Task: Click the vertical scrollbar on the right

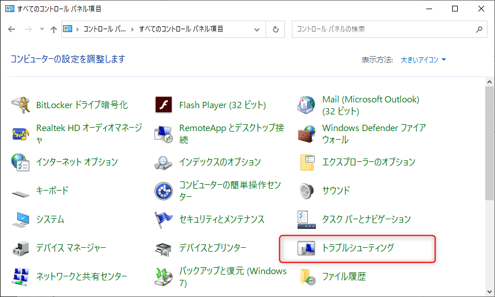Action: tap(490, 143)
